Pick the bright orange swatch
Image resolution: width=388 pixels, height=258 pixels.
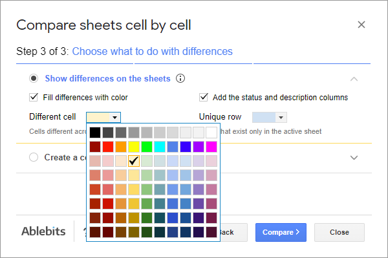(121, 147)
